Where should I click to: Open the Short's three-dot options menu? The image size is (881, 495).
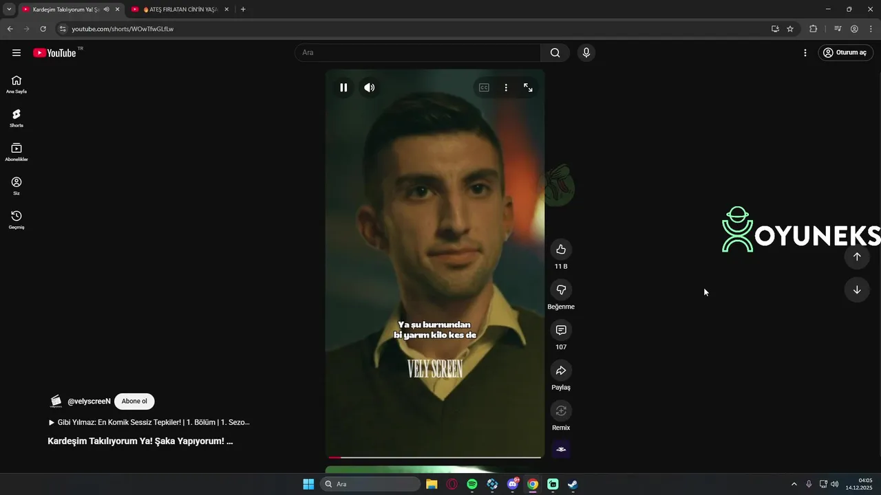[x=506, y=87]
